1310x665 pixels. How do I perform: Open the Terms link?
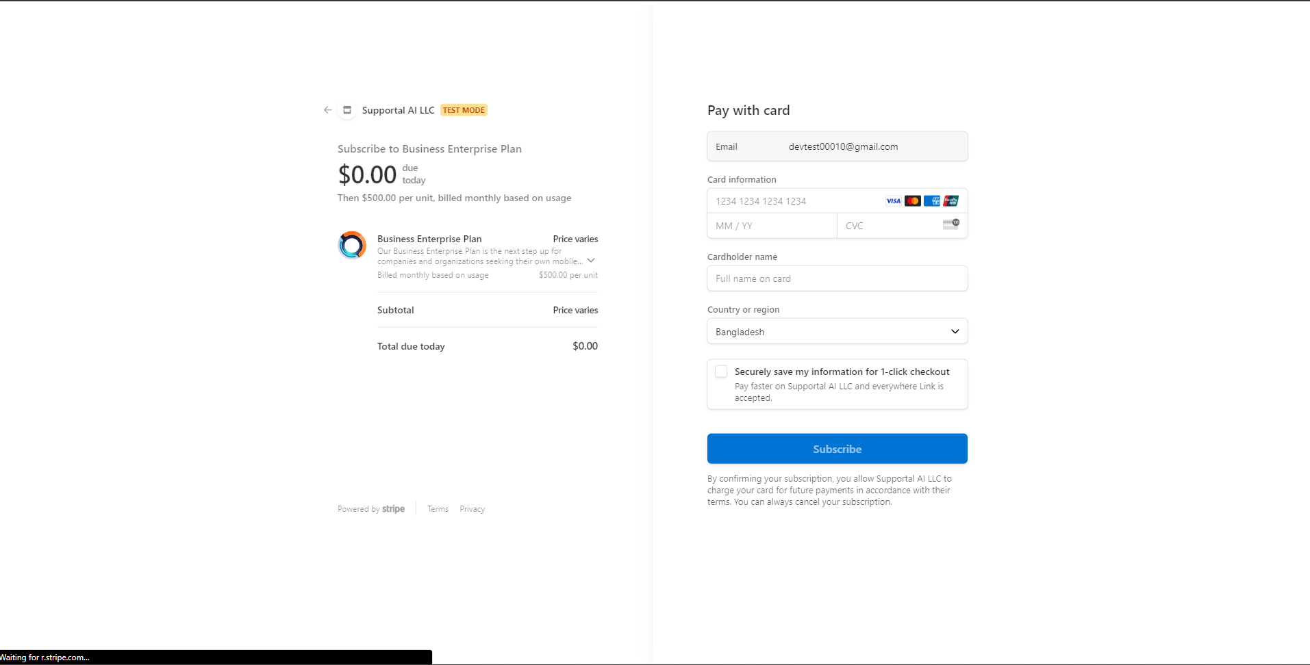click(438, 509)
